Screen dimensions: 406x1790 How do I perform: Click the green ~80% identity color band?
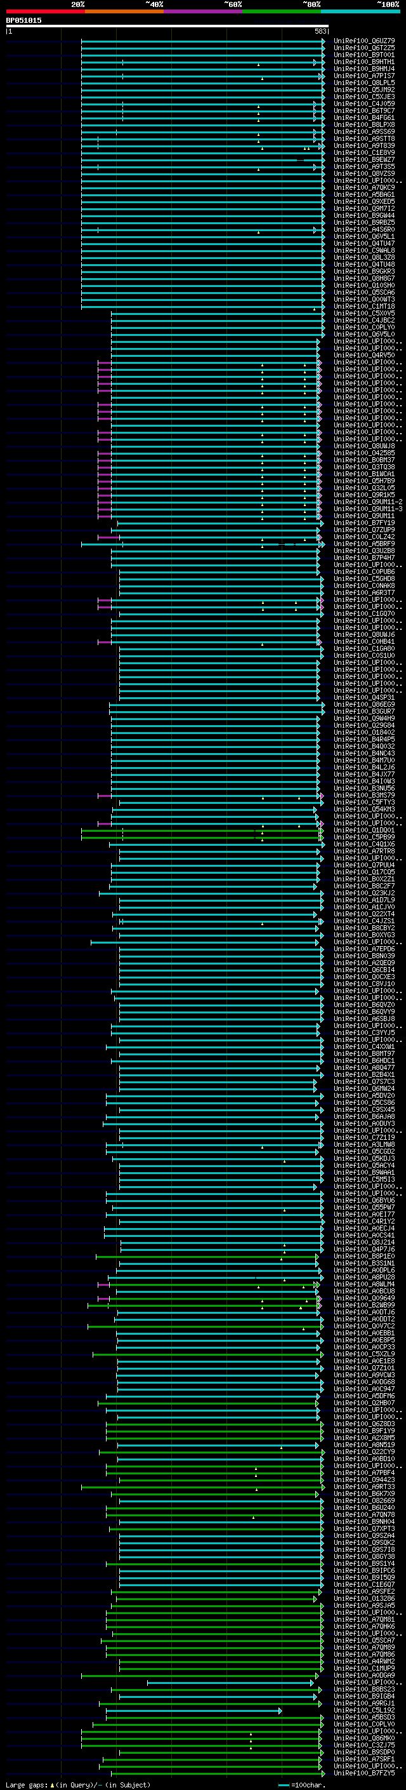pos(282,11)
